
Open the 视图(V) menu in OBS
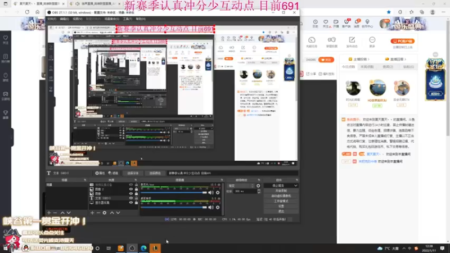[x=78, y=19]
